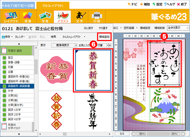This screenshot has width=190, height=137.
Task: Select the 背景 background icon
Action: click(28, 17)
